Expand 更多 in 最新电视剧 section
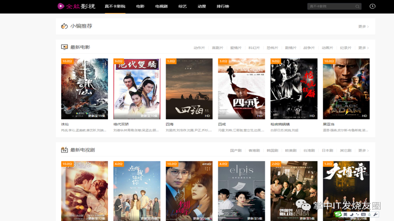This screenshot has height=221, width=394. click(x=364, y=151)
